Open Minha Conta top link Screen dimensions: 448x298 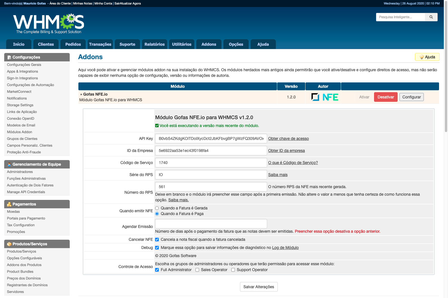(x=103, y=3)
